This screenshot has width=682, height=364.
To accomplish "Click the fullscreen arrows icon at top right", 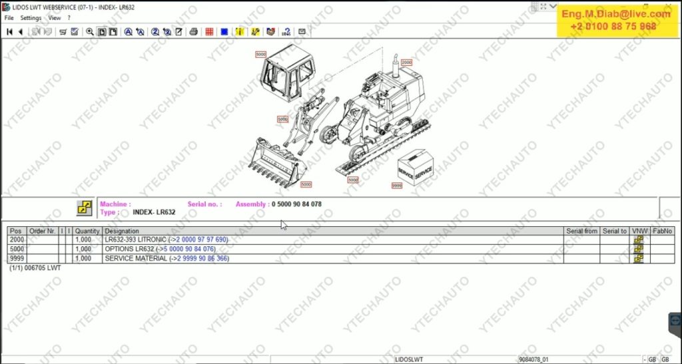I will click(543, 6).
